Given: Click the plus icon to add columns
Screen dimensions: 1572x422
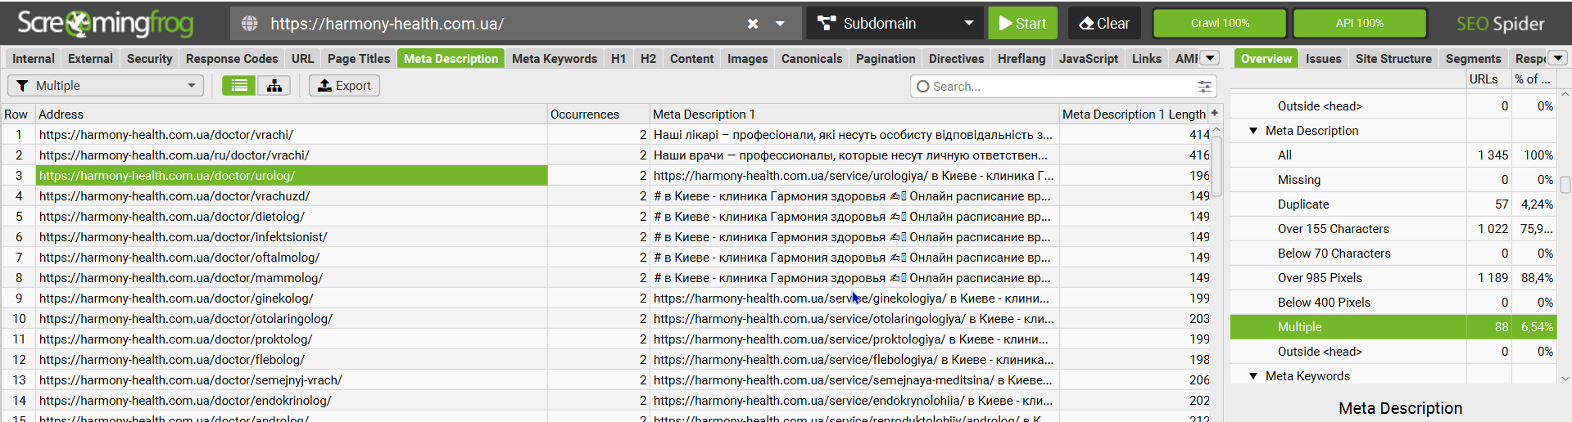Looking at the screenshot, I should tap(1215, 114).
